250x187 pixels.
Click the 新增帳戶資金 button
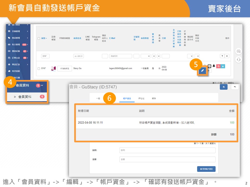(x=206, y=169)
